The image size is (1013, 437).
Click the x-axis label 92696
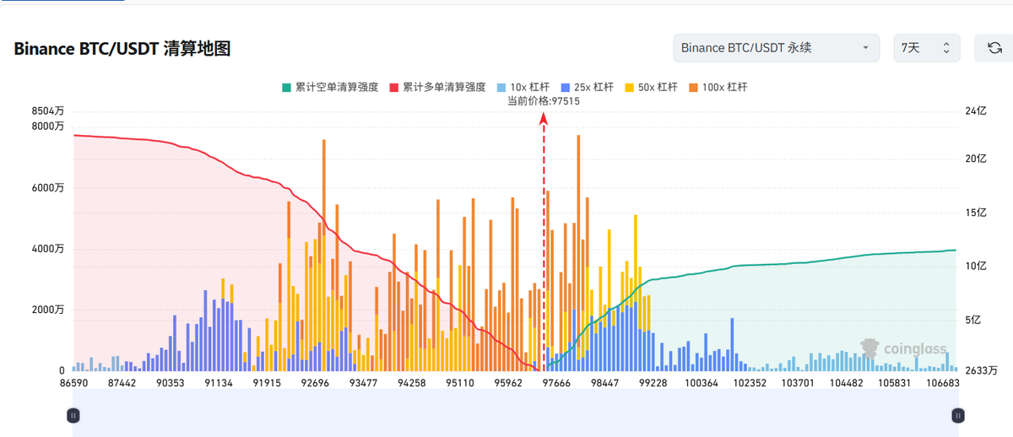click(x=314, y=382)
